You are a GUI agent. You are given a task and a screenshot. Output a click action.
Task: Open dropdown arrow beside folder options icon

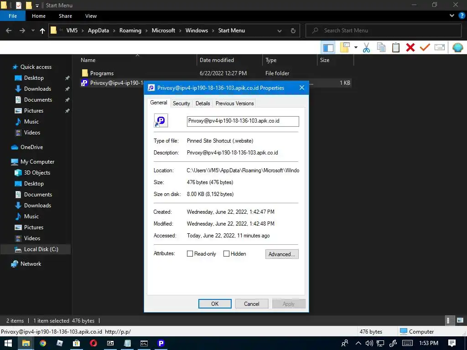tap(356, 47)
